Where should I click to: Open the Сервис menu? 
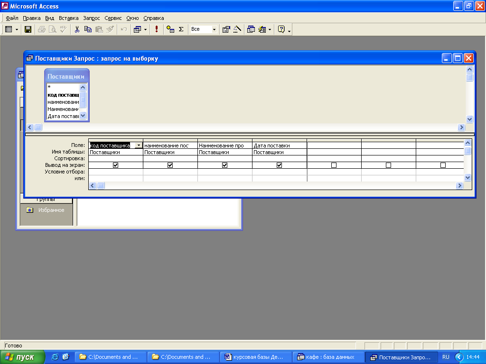[x=113, y=18]
